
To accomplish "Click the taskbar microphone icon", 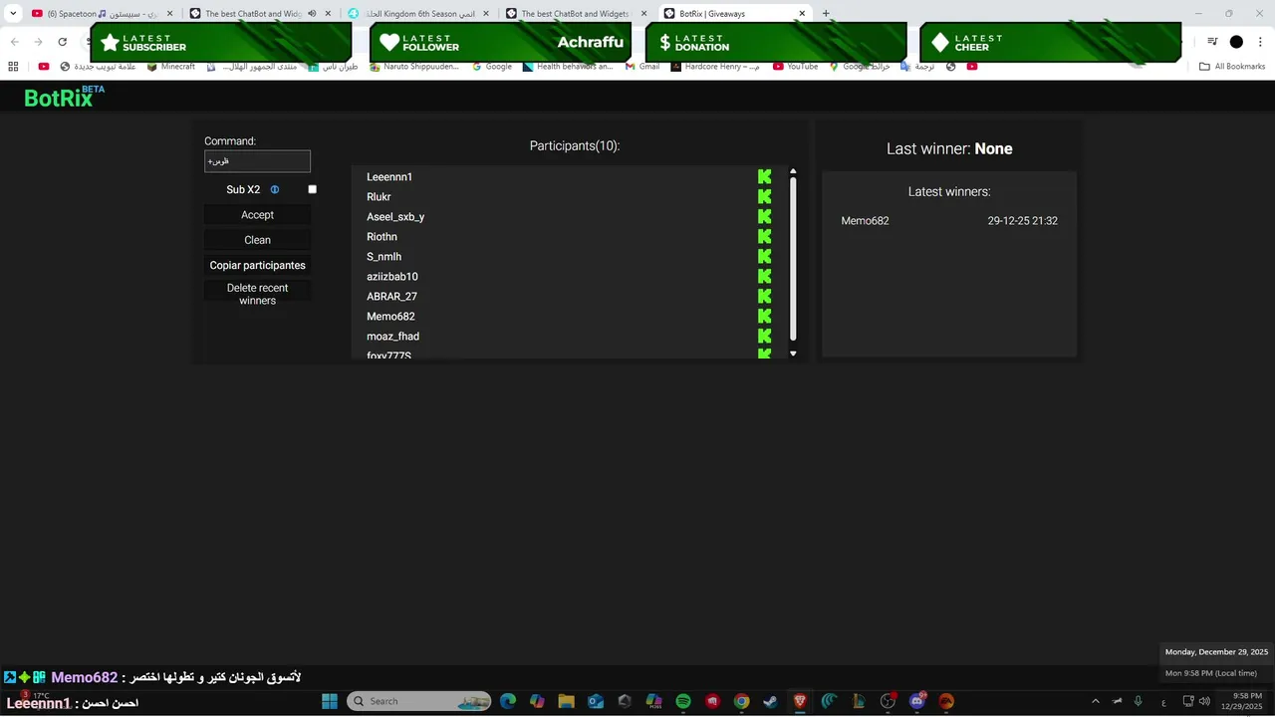I will point(1139,701).
